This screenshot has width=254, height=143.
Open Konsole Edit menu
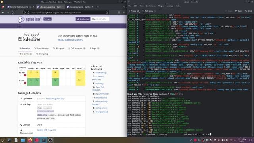pos(135,6)
